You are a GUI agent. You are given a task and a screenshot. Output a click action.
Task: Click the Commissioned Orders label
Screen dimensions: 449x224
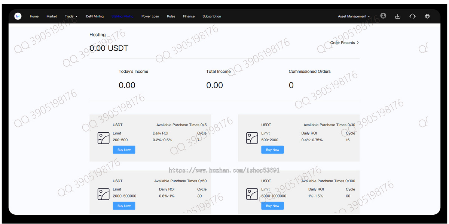(x=310, y=71)
